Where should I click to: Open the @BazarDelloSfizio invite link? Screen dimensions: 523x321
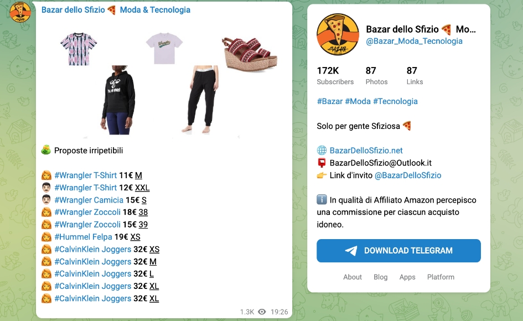(408, 175)
